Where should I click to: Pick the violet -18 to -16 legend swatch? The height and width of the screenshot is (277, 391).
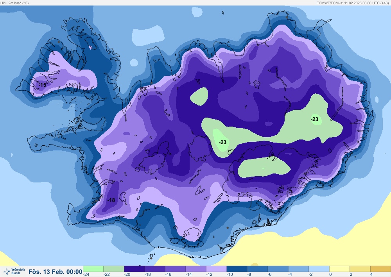click(154, 269)
